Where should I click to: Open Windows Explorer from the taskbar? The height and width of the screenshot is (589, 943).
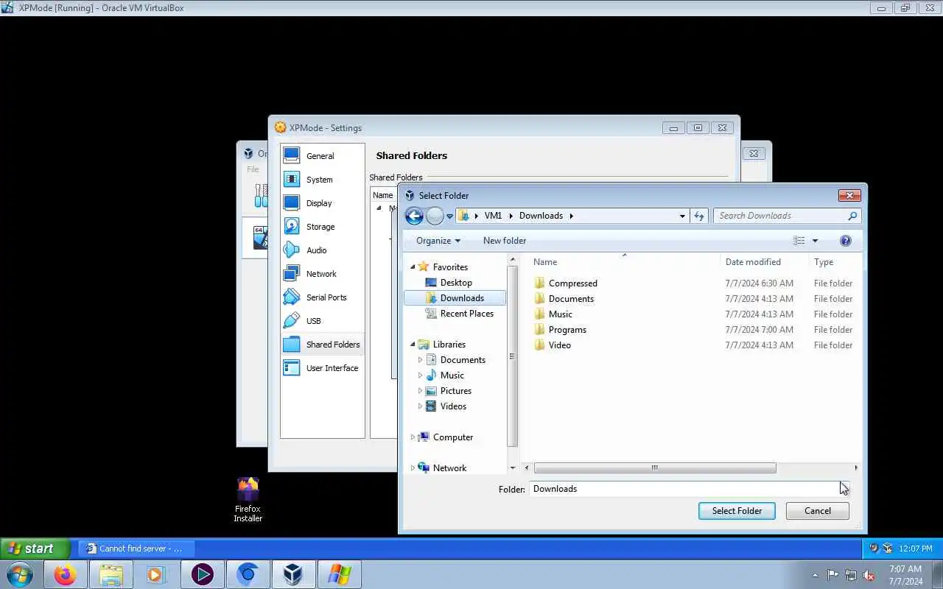click(x=111, y=574)
